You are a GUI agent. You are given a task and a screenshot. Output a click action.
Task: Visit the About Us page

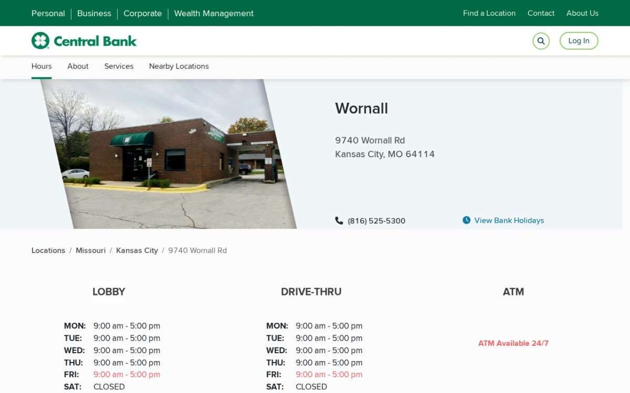582,13
